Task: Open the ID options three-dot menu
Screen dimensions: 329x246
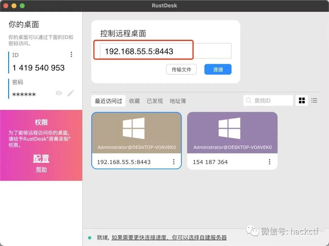Action: point(71,54)
